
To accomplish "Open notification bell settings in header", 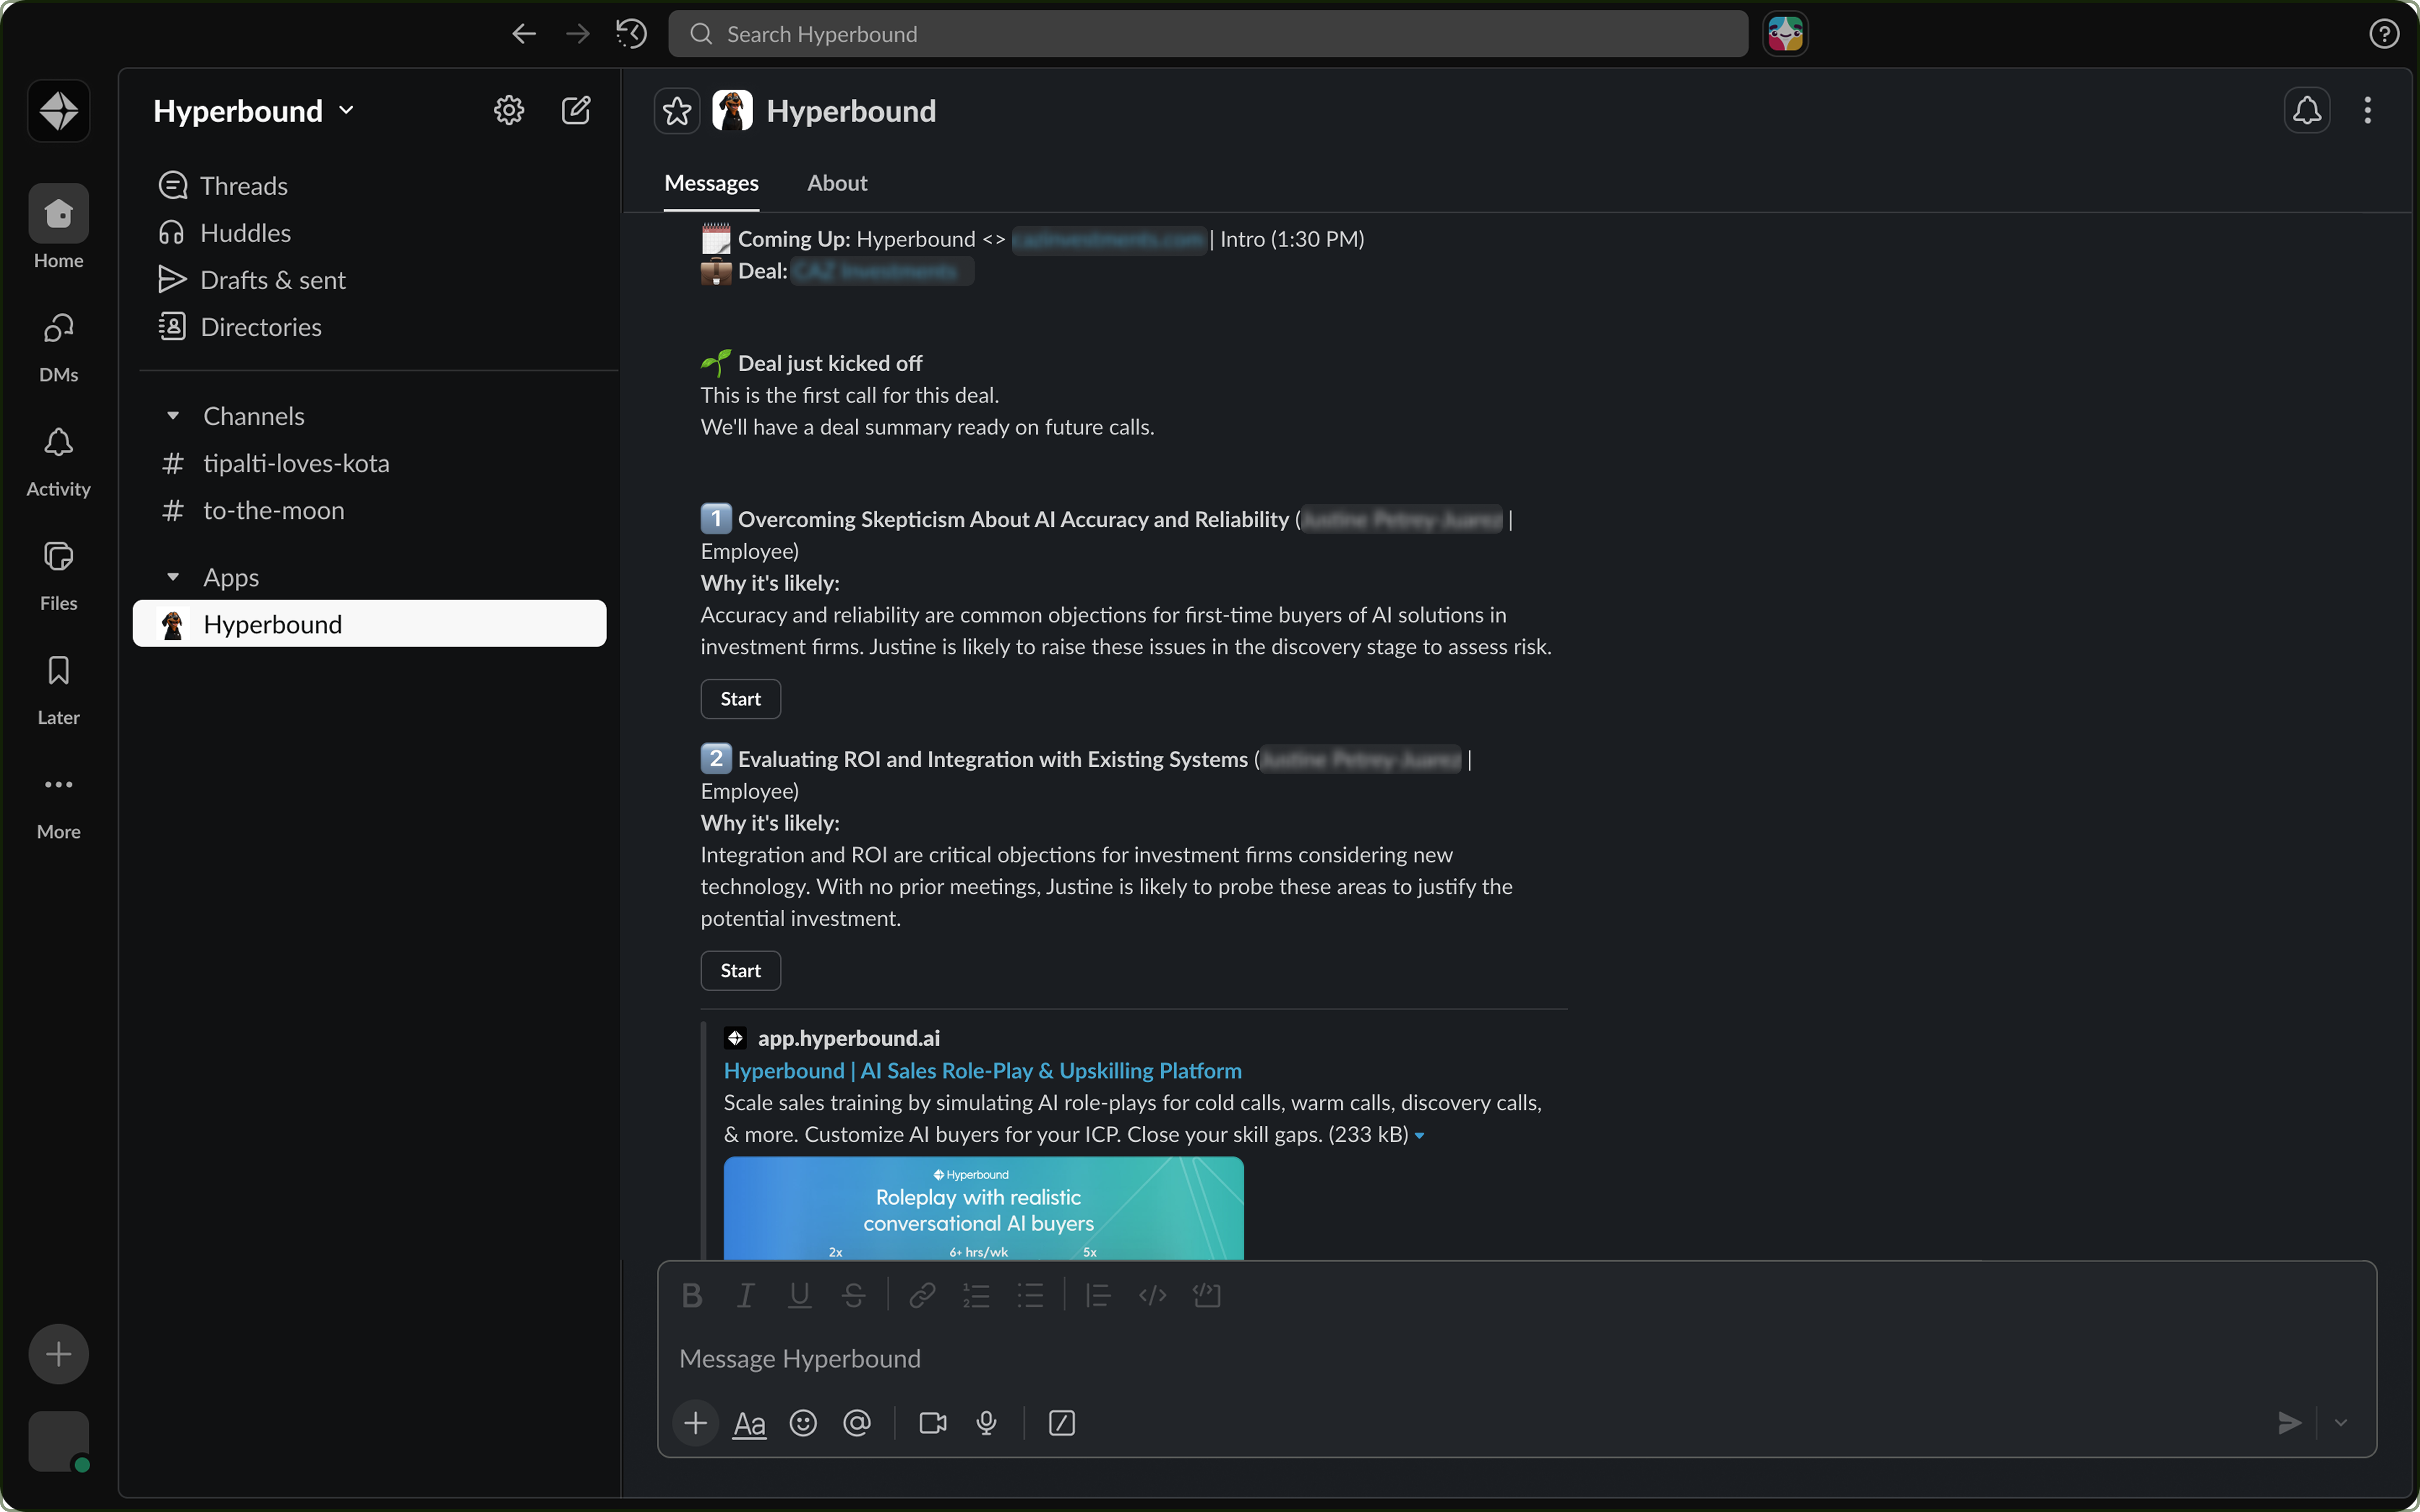I will 2306,111.
